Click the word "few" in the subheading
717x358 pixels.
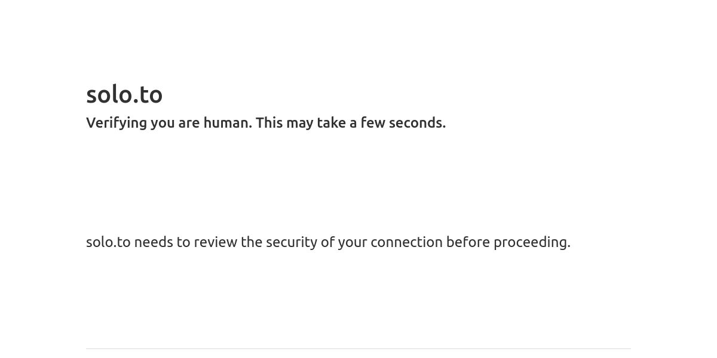coord(373,122)
